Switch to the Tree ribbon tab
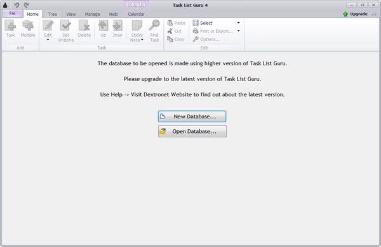 [x=52, y=14]
